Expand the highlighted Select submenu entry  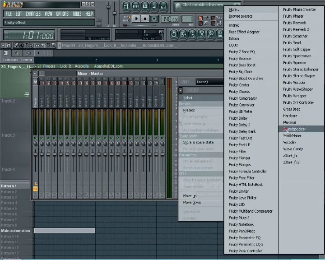(201, 98)
